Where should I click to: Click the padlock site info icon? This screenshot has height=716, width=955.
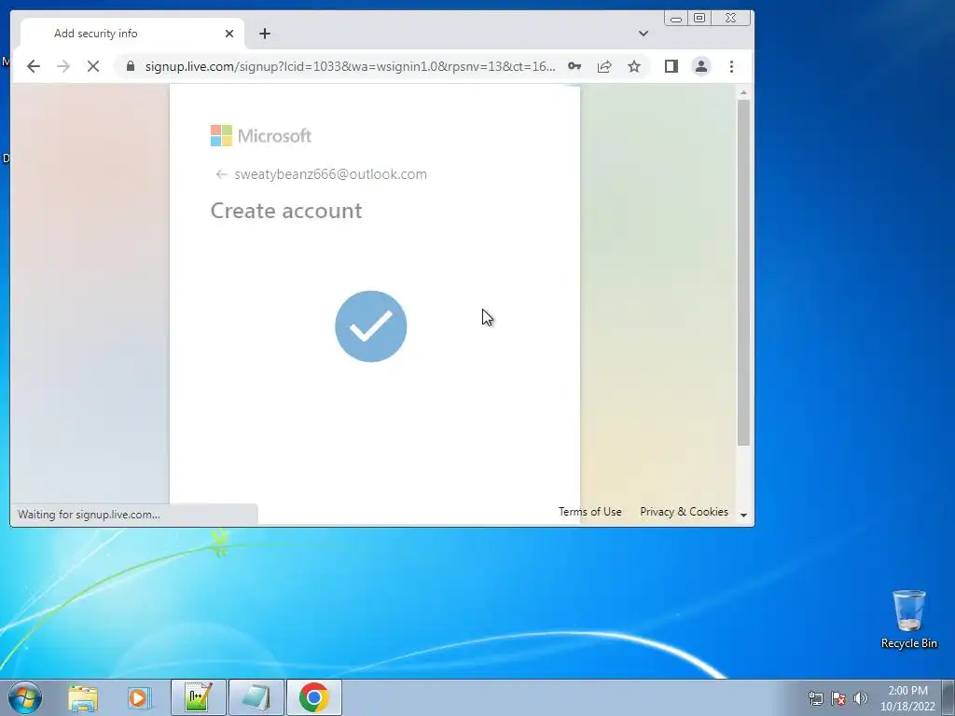click(x=131, y=66)
